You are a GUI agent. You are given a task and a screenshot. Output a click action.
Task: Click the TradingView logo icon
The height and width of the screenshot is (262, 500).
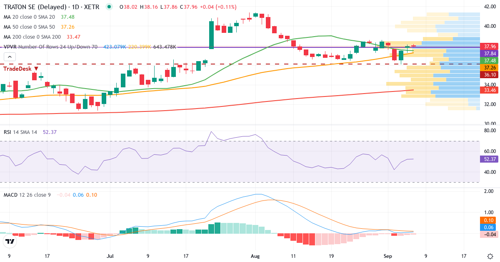(10, 241)
